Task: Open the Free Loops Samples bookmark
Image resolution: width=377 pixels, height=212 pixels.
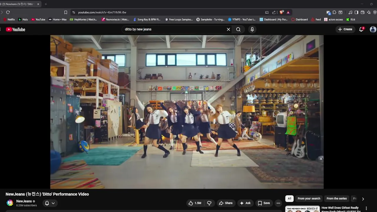Action: (179, 19)
